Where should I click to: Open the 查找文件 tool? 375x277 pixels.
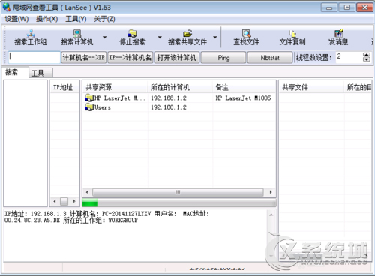246,38
